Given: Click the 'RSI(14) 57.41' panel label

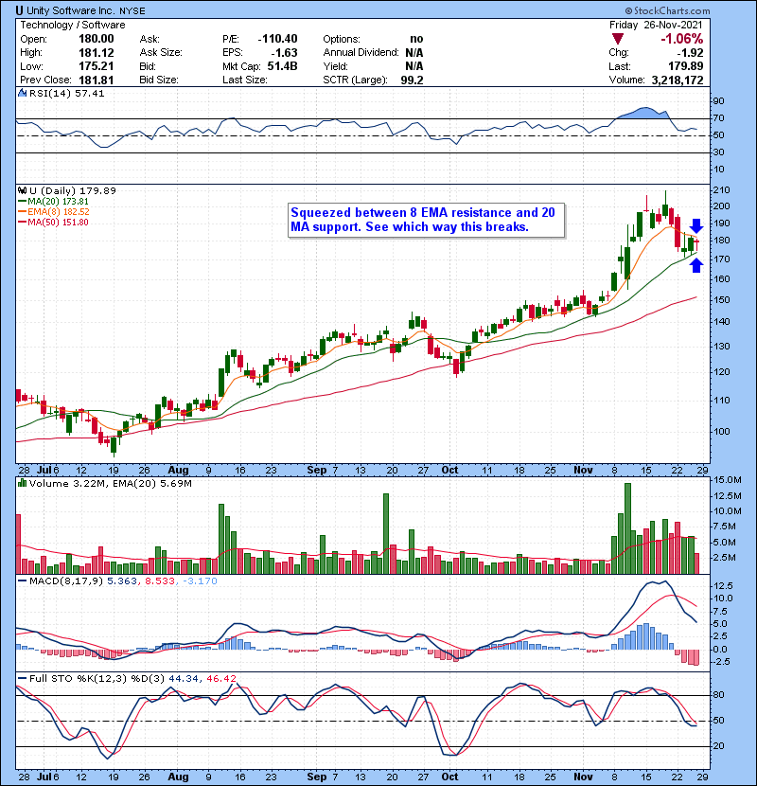Looking at the screenshot, I should [66, 93].
